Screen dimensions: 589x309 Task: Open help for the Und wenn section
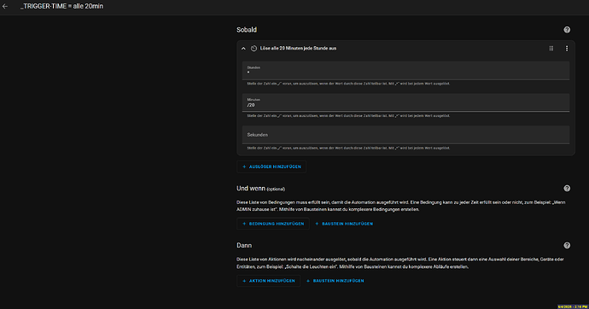567,189
